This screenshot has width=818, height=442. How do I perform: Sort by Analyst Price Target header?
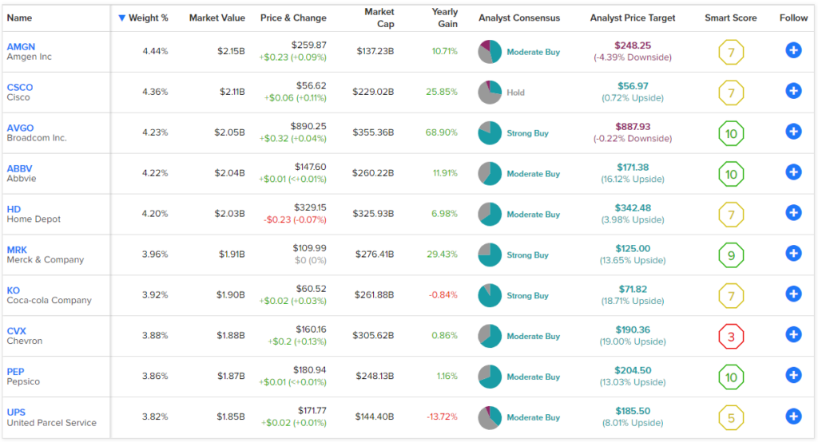(x=633, y=18)
